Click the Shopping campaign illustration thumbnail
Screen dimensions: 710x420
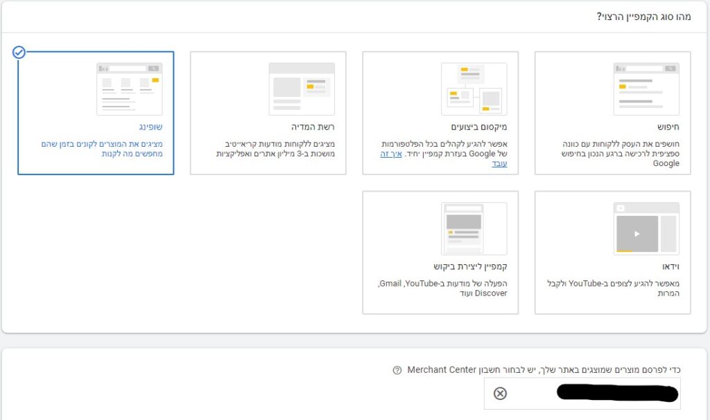coord(130,89)
